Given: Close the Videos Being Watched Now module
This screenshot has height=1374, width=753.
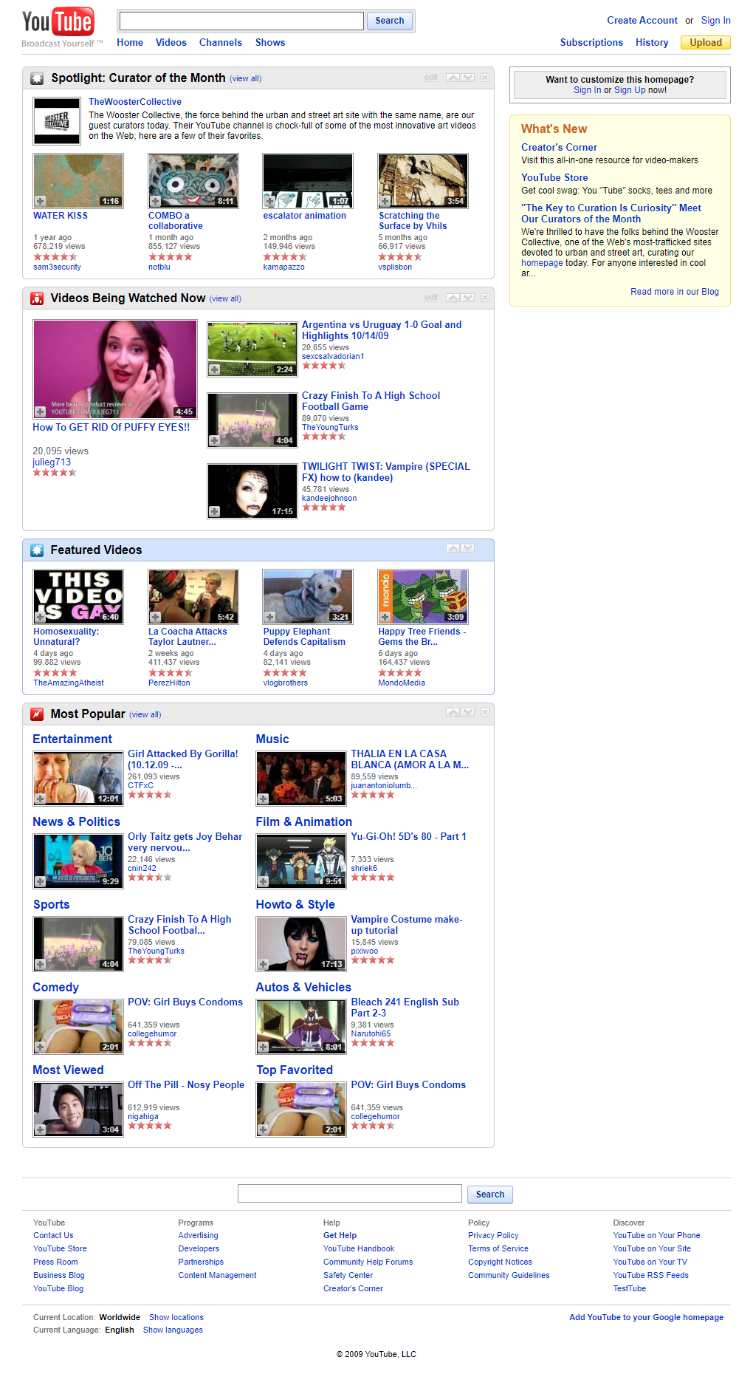Looking at the screenshot, I should click(x=485, y=298).
